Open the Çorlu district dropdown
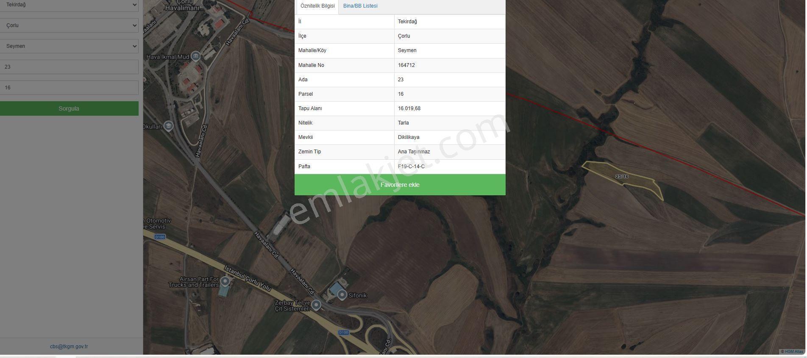Screen dimensions: 807x358 (69, 25)
